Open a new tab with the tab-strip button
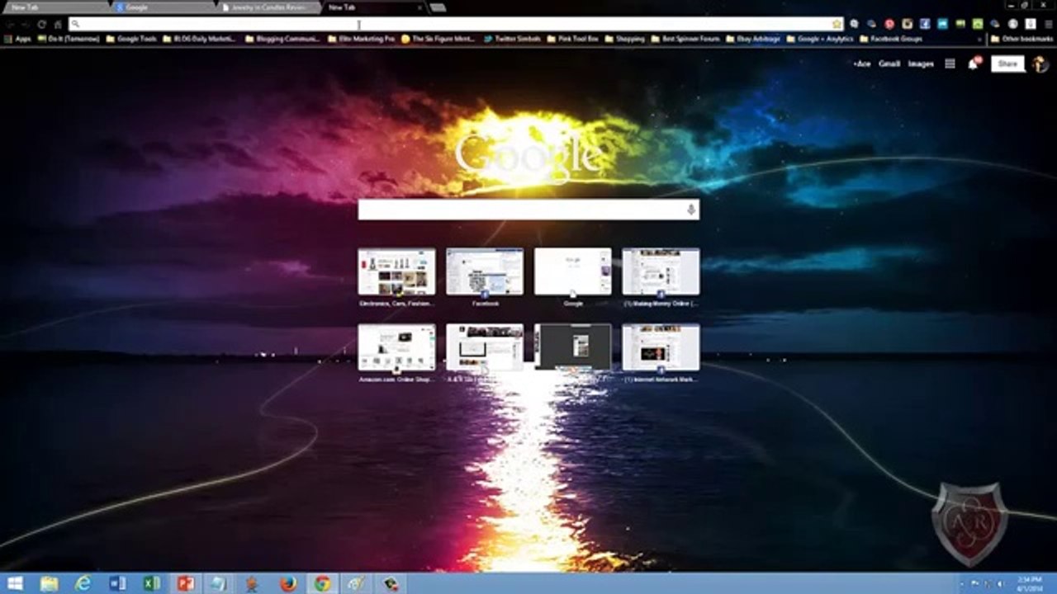The image size is (1057, 594). click(438, 7)
